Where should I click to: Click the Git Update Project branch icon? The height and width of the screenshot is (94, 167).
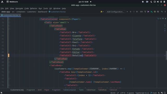(145, 11)
